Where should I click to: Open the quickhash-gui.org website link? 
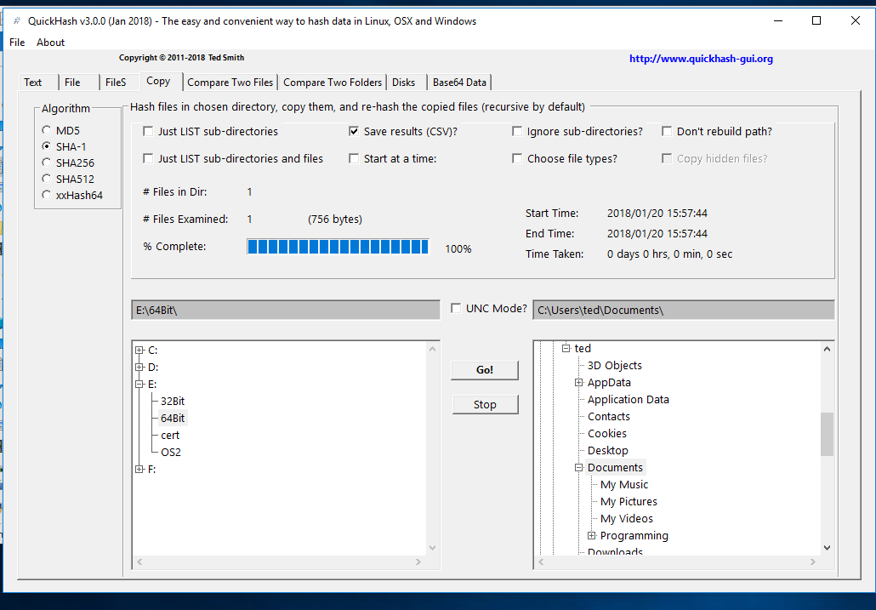point(701,59)
